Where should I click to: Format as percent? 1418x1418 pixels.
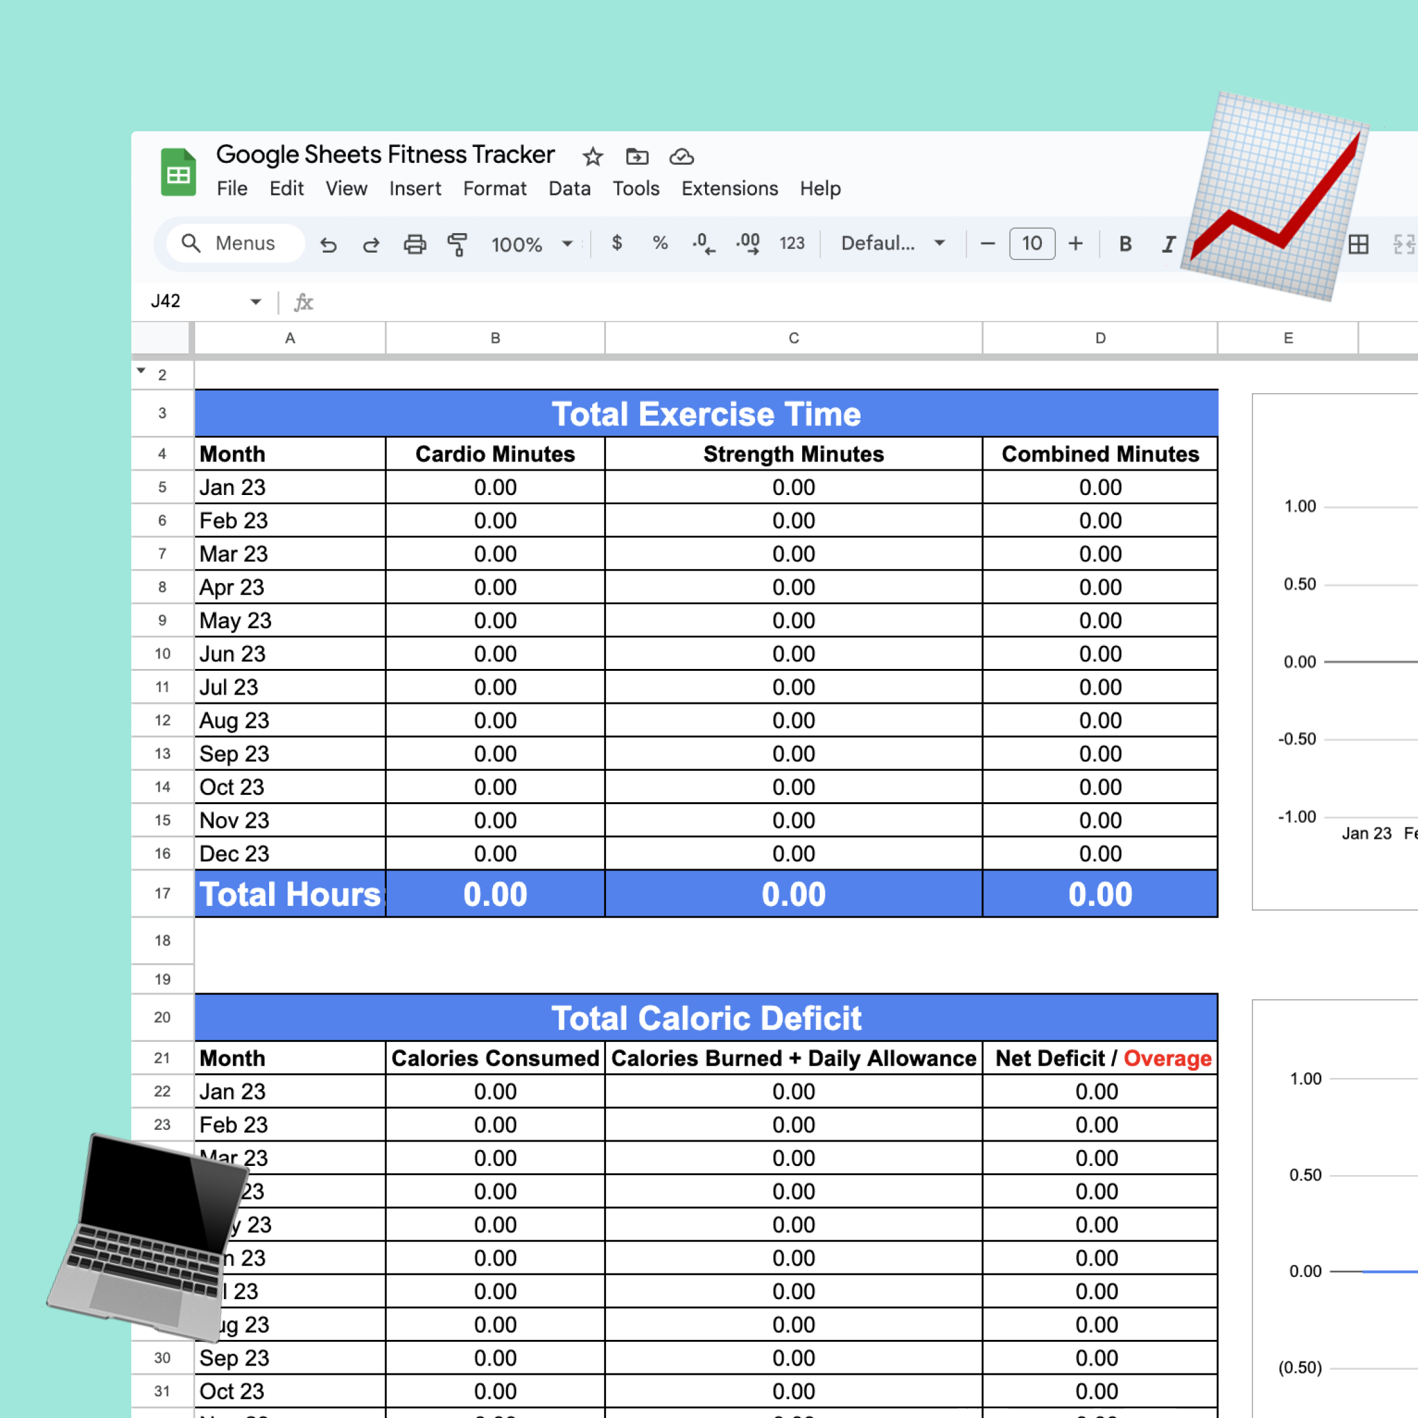[660, 243]
